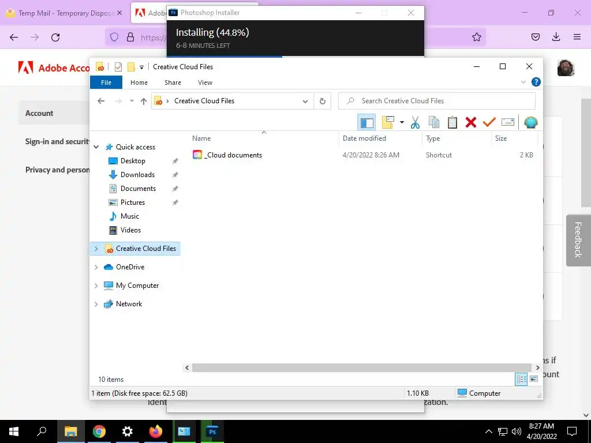Image resolution: width=591 pixels, height=443 pixels.
Task: Open the View ribbon tab
Action: coord(205,82)
